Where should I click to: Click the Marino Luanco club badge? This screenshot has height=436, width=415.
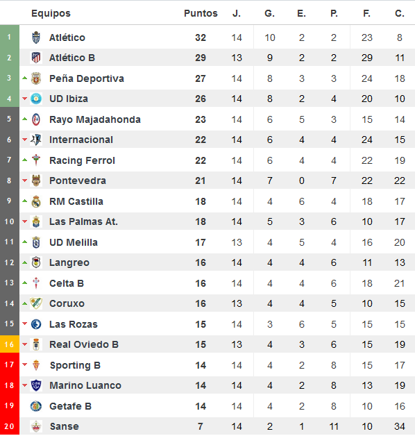pyautogui.click(x=36, y=385)
